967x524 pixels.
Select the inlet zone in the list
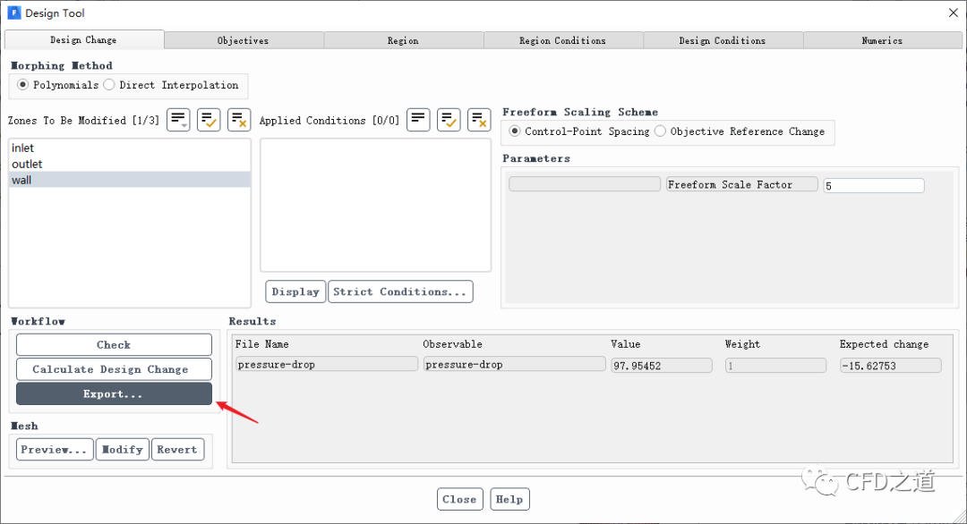click(x=23, y=148)
